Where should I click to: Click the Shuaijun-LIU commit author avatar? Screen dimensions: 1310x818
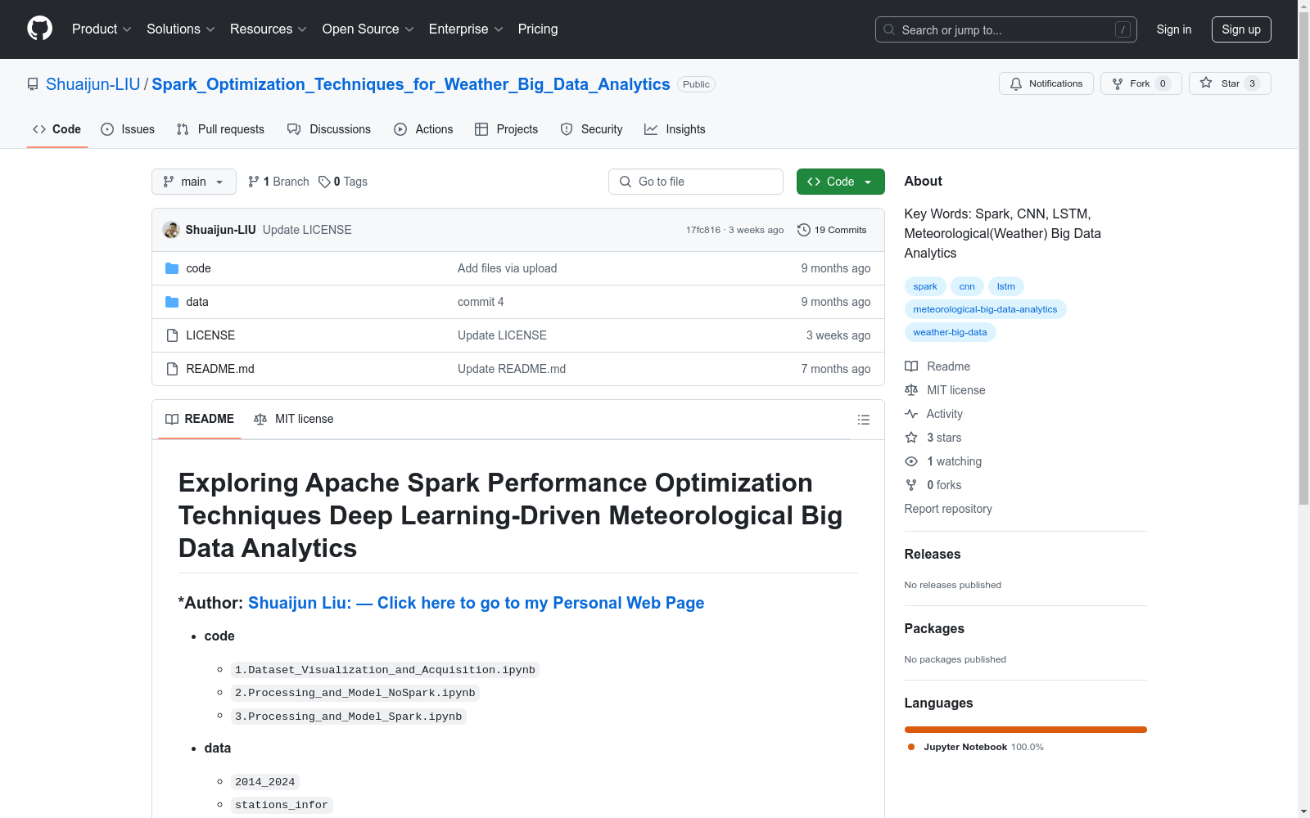coord(171,230)
